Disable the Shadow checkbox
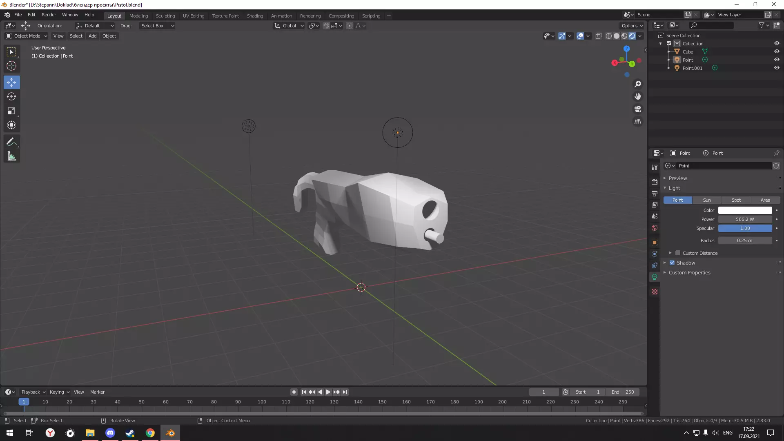 672,263
